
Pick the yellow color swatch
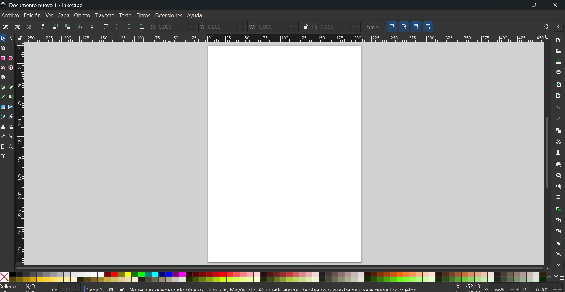(x=128, y=275)
